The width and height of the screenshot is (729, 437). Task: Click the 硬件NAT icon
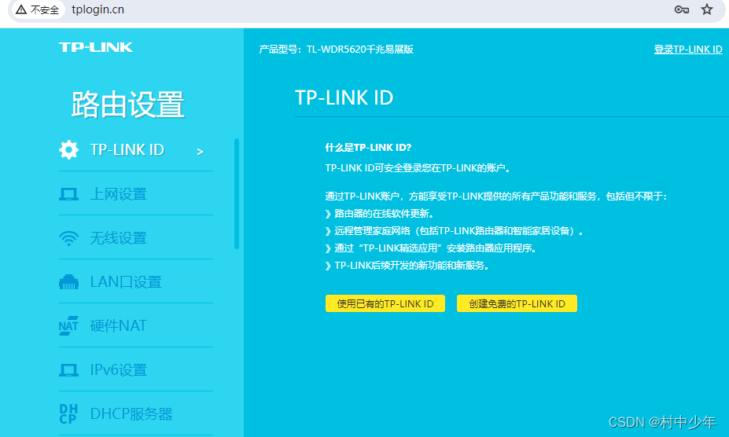point(68,326)
